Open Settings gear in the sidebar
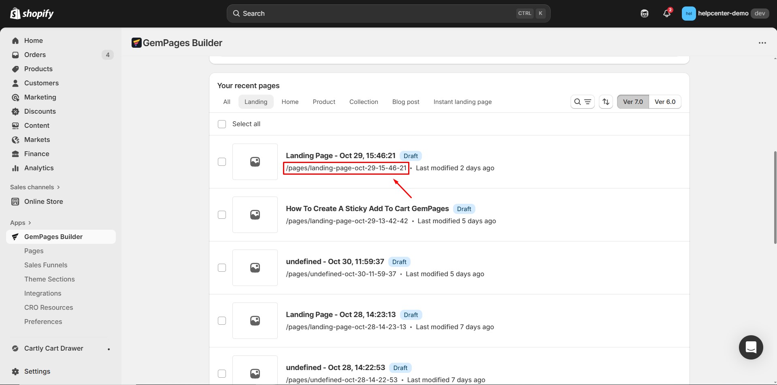 37,371
